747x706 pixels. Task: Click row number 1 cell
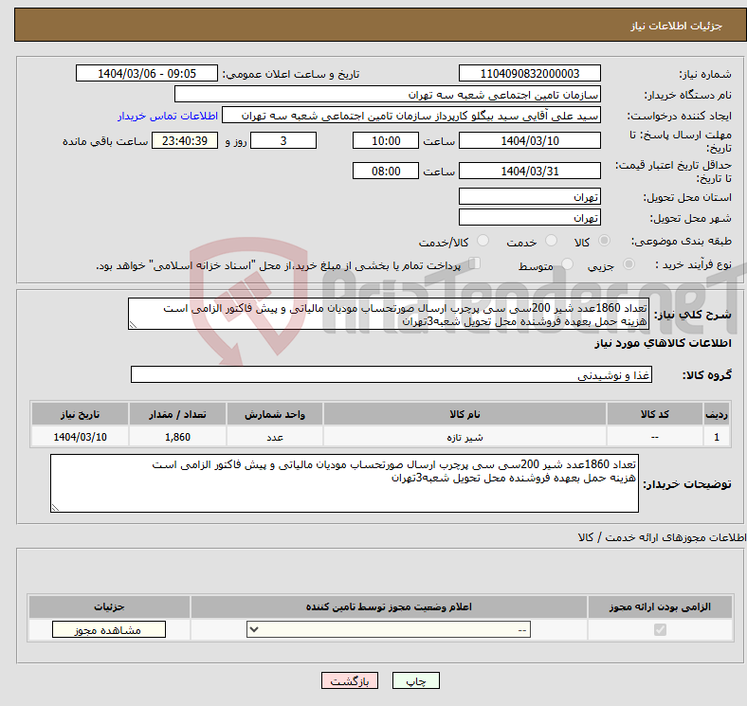click(x=717, y=436)
